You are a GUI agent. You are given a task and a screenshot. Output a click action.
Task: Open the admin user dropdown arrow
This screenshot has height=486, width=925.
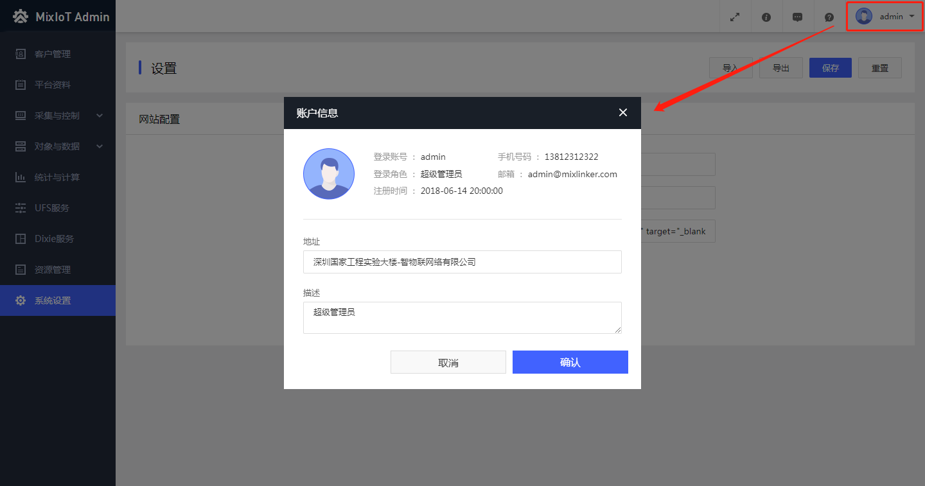(912, 17)
